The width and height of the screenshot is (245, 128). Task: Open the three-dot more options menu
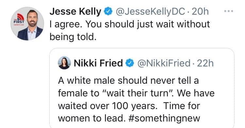click(x=228, y=11)
